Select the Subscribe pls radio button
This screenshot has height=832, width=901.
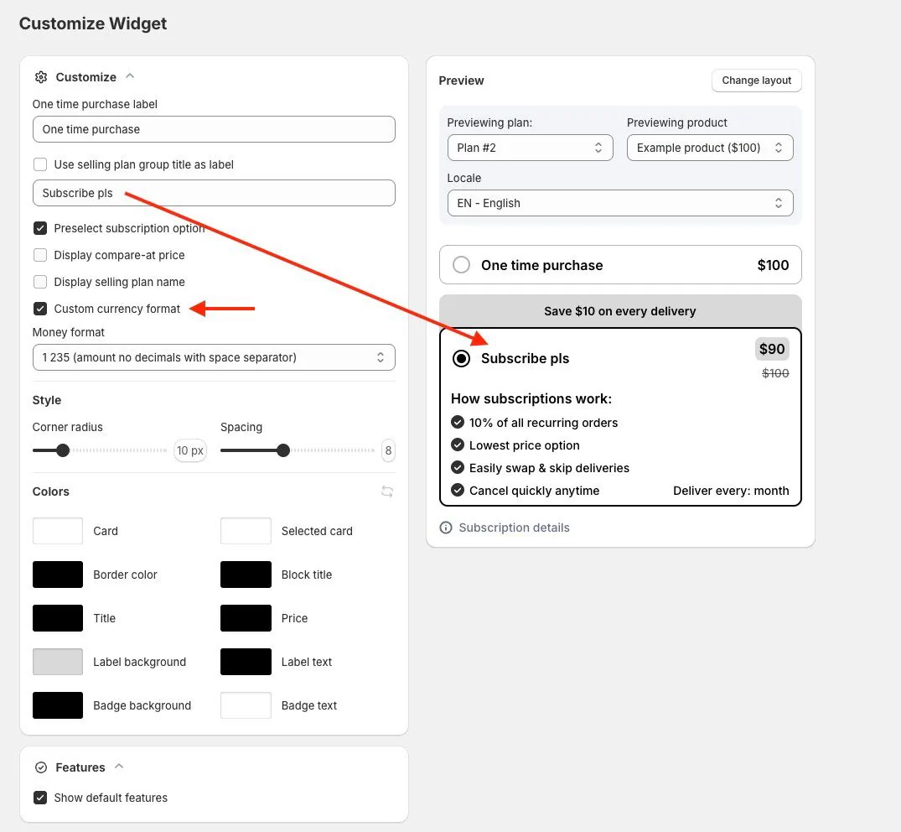click(x=462, y=358)
